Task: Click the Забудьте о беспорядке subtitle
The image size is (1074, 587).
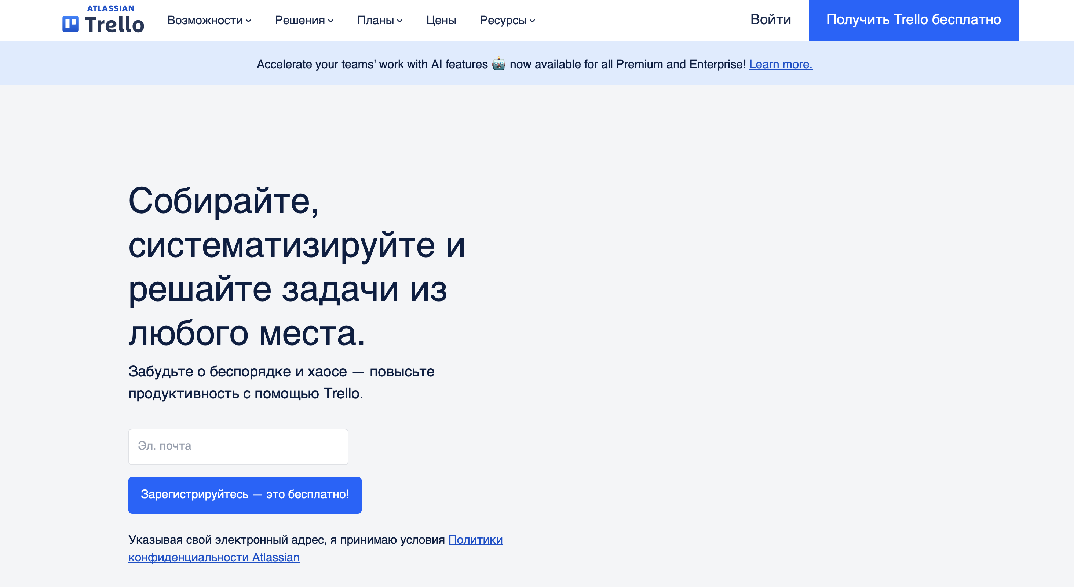Action: (281, 382)
